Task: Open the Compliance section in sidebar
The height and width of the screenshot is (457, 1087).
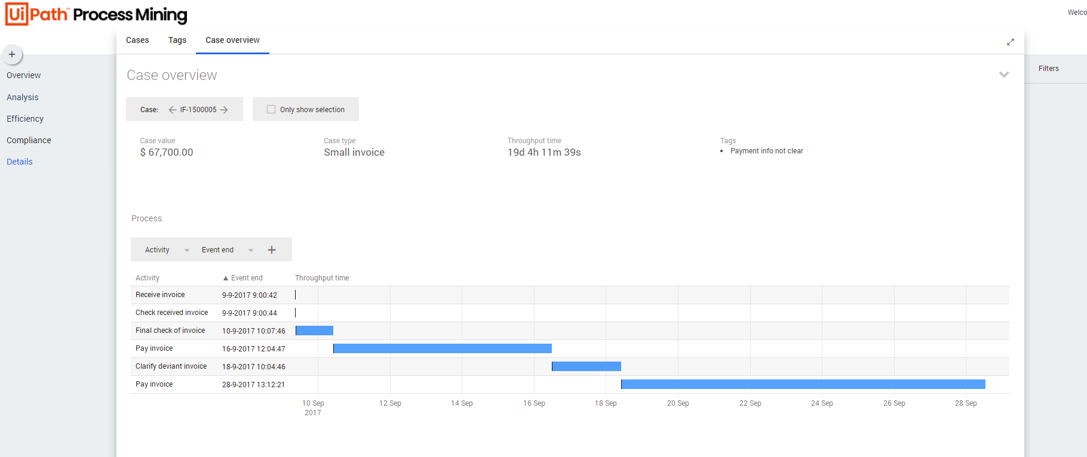Action: pos(29,140)
